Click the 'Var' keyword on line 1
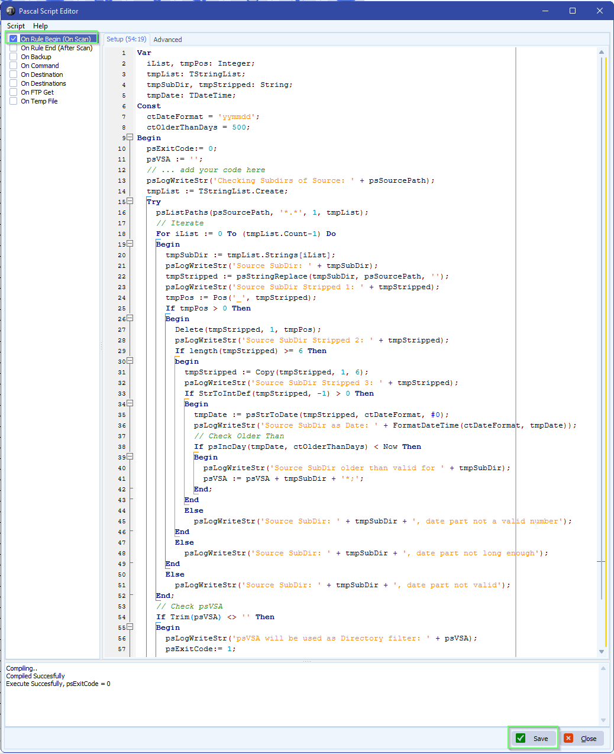The width and height of the screenshot is (614, 754). pyautogui.click(x=144, y=53)
